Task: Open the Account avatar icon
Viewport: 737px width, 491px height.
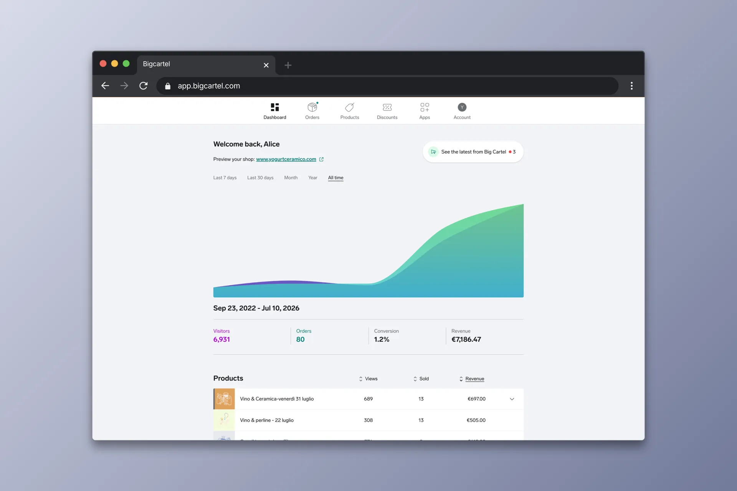Action: [x=462, y=107]
